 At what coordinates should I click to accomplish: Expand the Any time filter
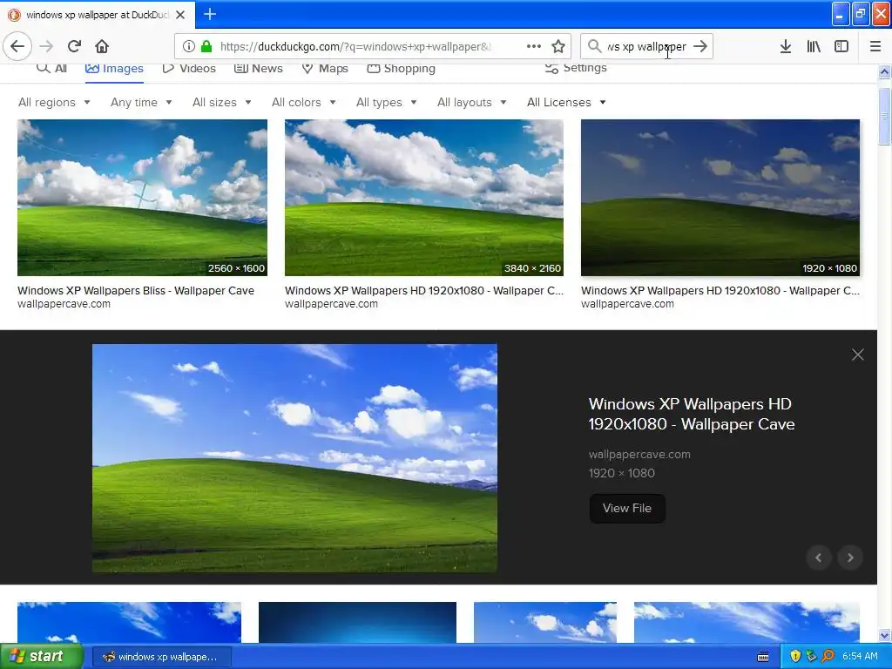(141, 103)
